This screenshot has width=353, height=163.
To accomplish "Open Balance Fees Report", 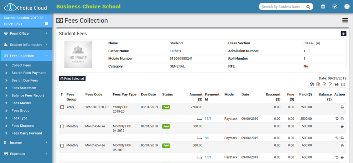I will click(28, 95).
